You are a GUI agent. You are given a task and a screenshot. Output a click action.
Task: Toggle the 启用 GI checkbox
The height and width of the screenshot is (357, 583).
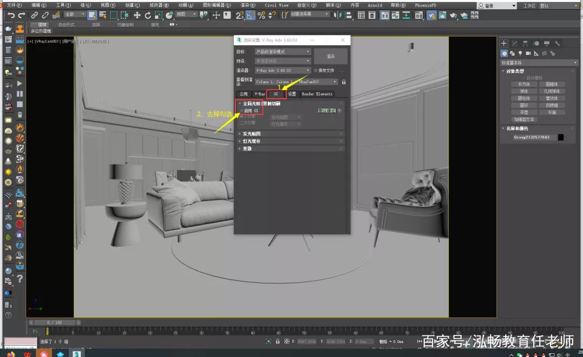[x=242, y=111]
